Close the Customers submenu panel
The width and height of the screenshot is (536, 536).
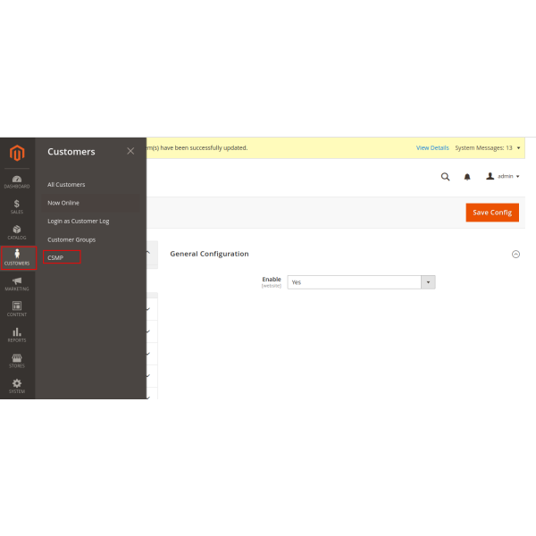(x=130, y=151)
